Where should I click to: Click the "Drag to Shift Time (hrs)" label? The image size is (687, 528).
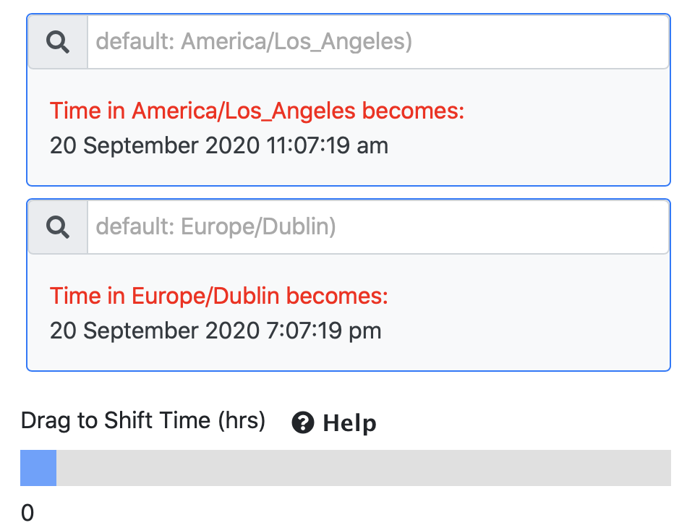coord(143,420)
